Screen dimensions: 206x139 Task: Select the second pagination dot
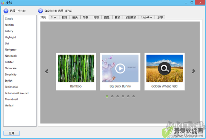[112, 96]
